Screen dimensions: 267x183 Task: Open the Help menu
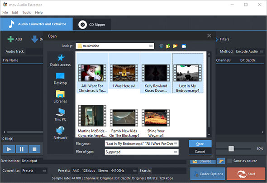coord(39,12)
